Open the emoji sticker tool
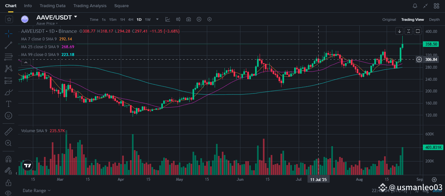The height and width of the screenshot is (196, 445). (9, 115)
